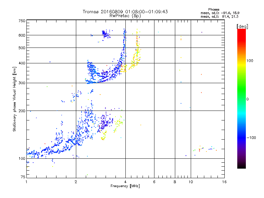The width and height of the screenshot is (264, 198).
Task: Click the x-axis tick label '16'
Action: point(224,182)
